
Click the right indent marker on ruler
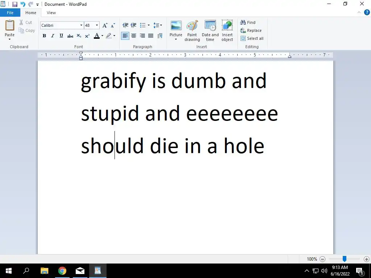[289, 56]
